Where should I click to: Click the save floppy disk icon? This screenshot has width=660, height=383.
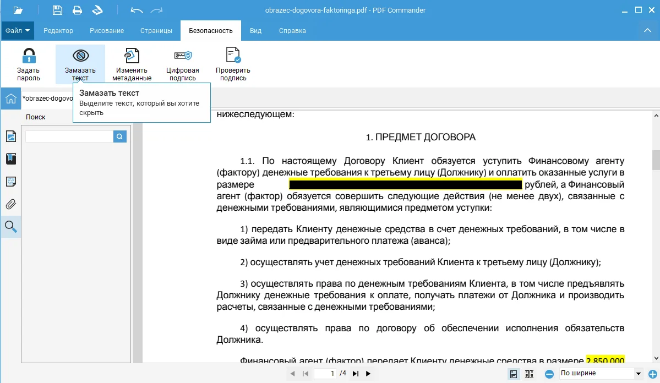[57, 10]
